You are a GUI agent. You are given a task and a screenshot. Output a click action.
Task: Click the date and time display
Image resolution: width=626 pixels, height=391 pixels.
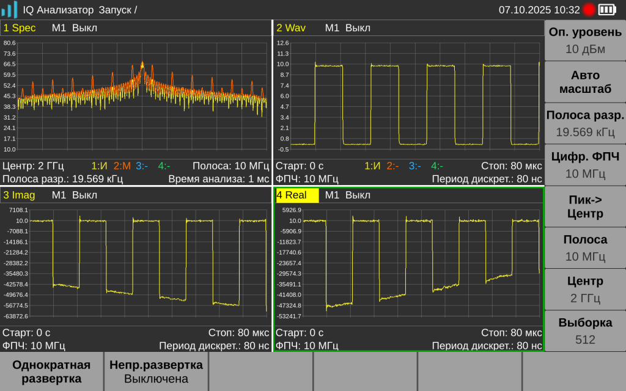(x=539, y=9)
